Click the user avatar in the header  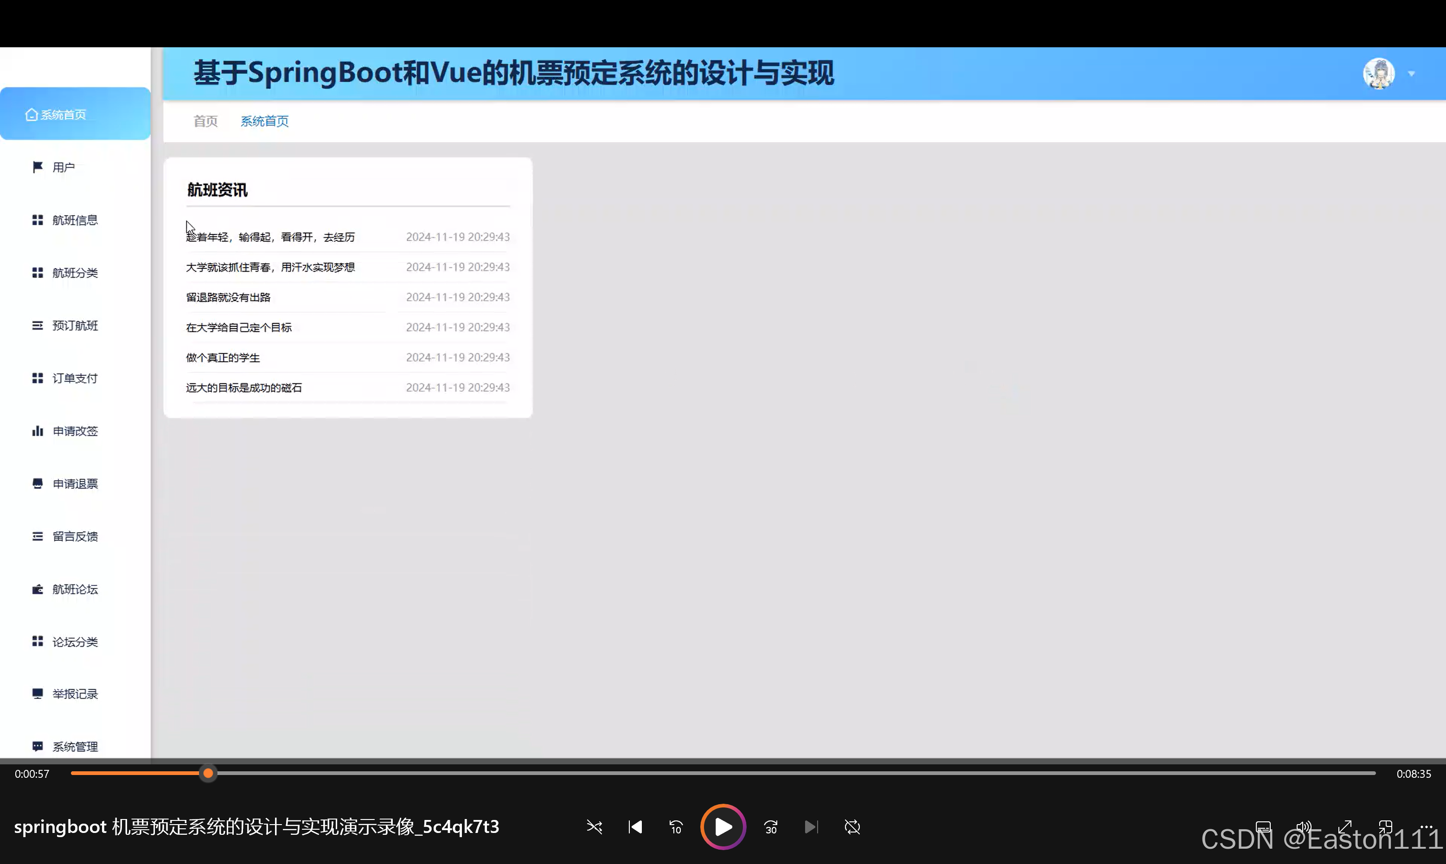pos(1378,73)
